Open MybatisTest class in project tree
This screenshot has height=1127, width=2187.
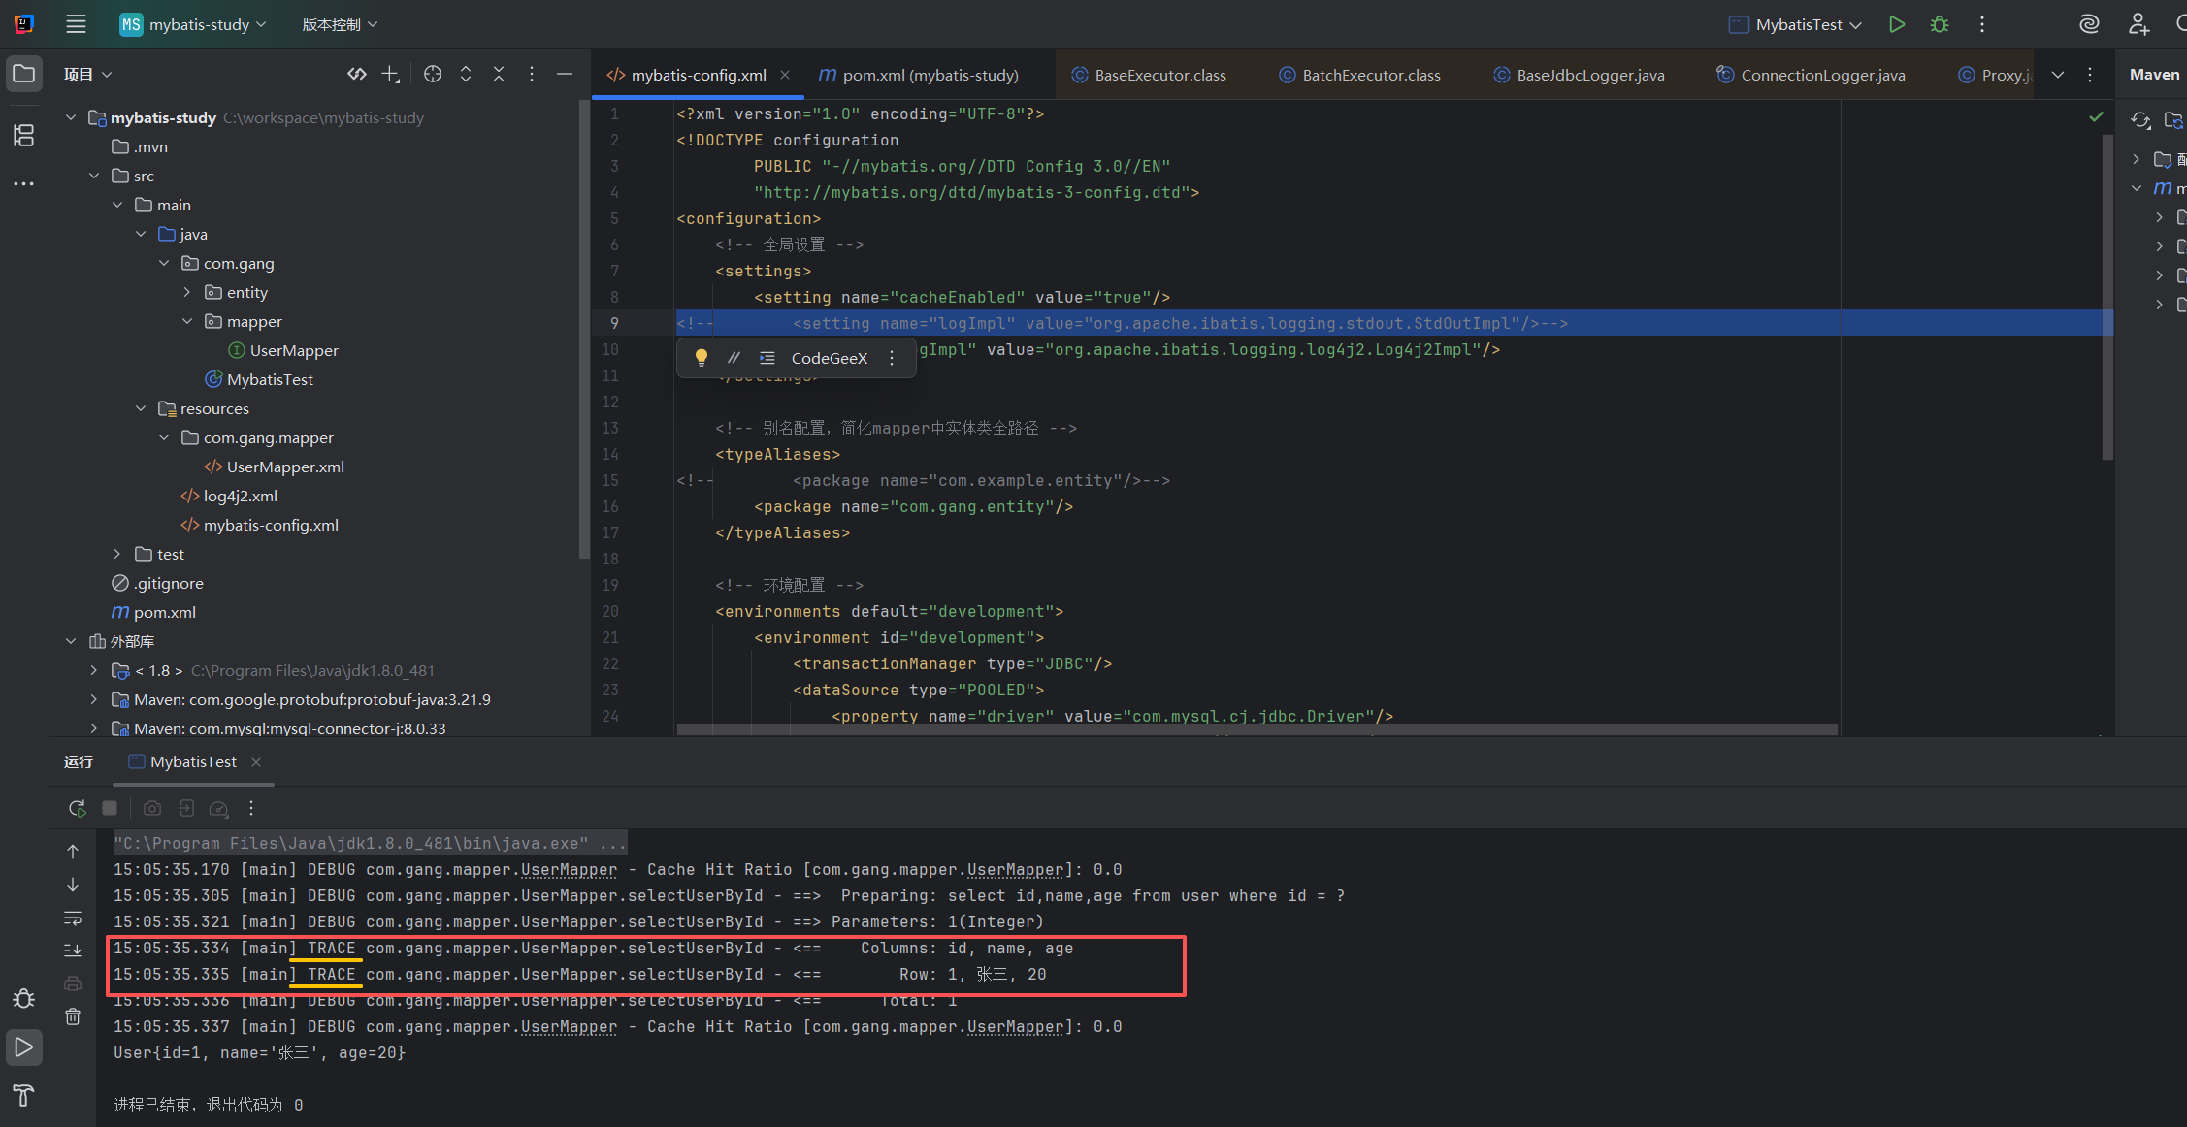click(270, 379)
